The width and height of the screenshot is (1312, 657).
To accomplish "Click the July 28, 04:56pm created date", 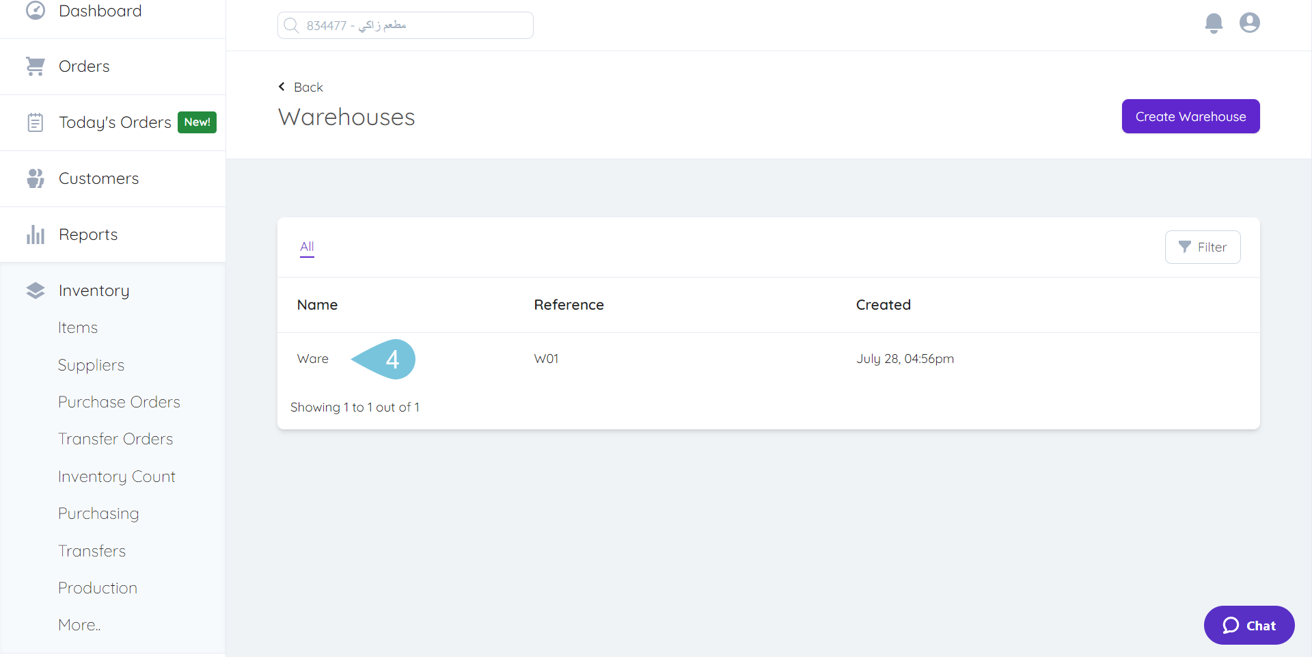I will (x=905, y=359).
